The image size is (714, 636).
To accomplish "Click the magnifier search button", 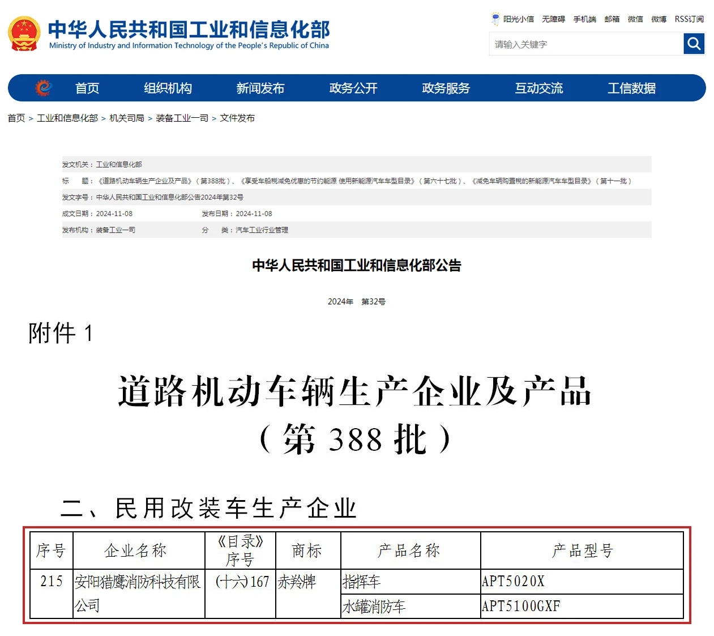I will click(694, 44).
